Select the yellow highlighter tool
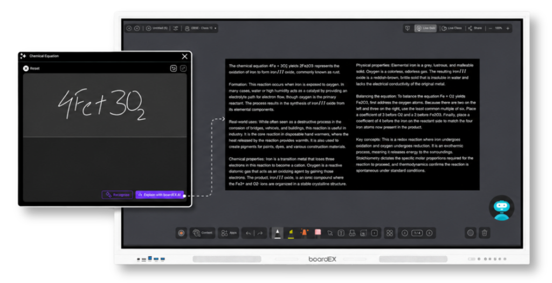Image resolution: width=552 pixels, height=283 pixels. point(291,233)
